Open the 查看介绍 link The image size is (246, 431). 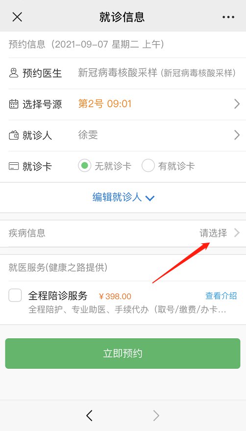click(x=221, y=296)
